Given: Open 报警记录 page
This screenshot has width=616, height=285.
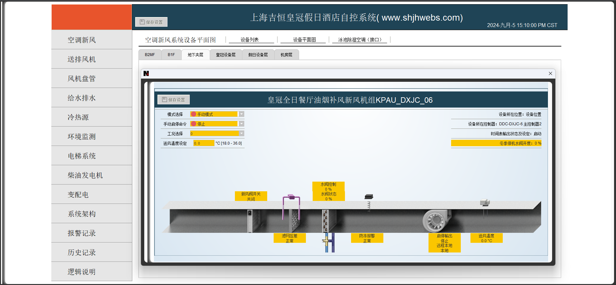Looking at the screenshot, I should (x=92, y=233).
